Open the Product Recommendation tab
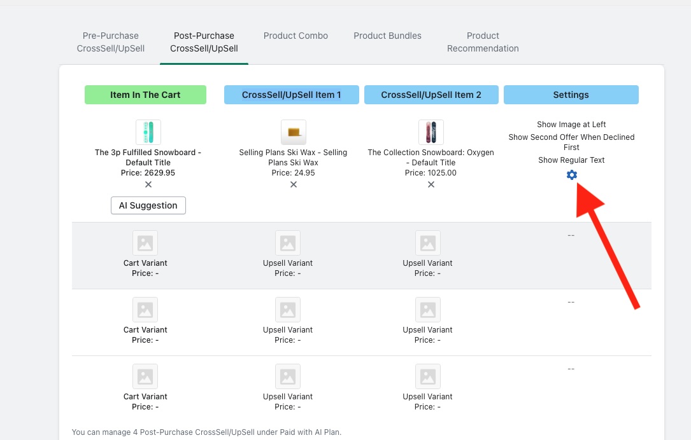691x440 pixels. coord(483,42)
